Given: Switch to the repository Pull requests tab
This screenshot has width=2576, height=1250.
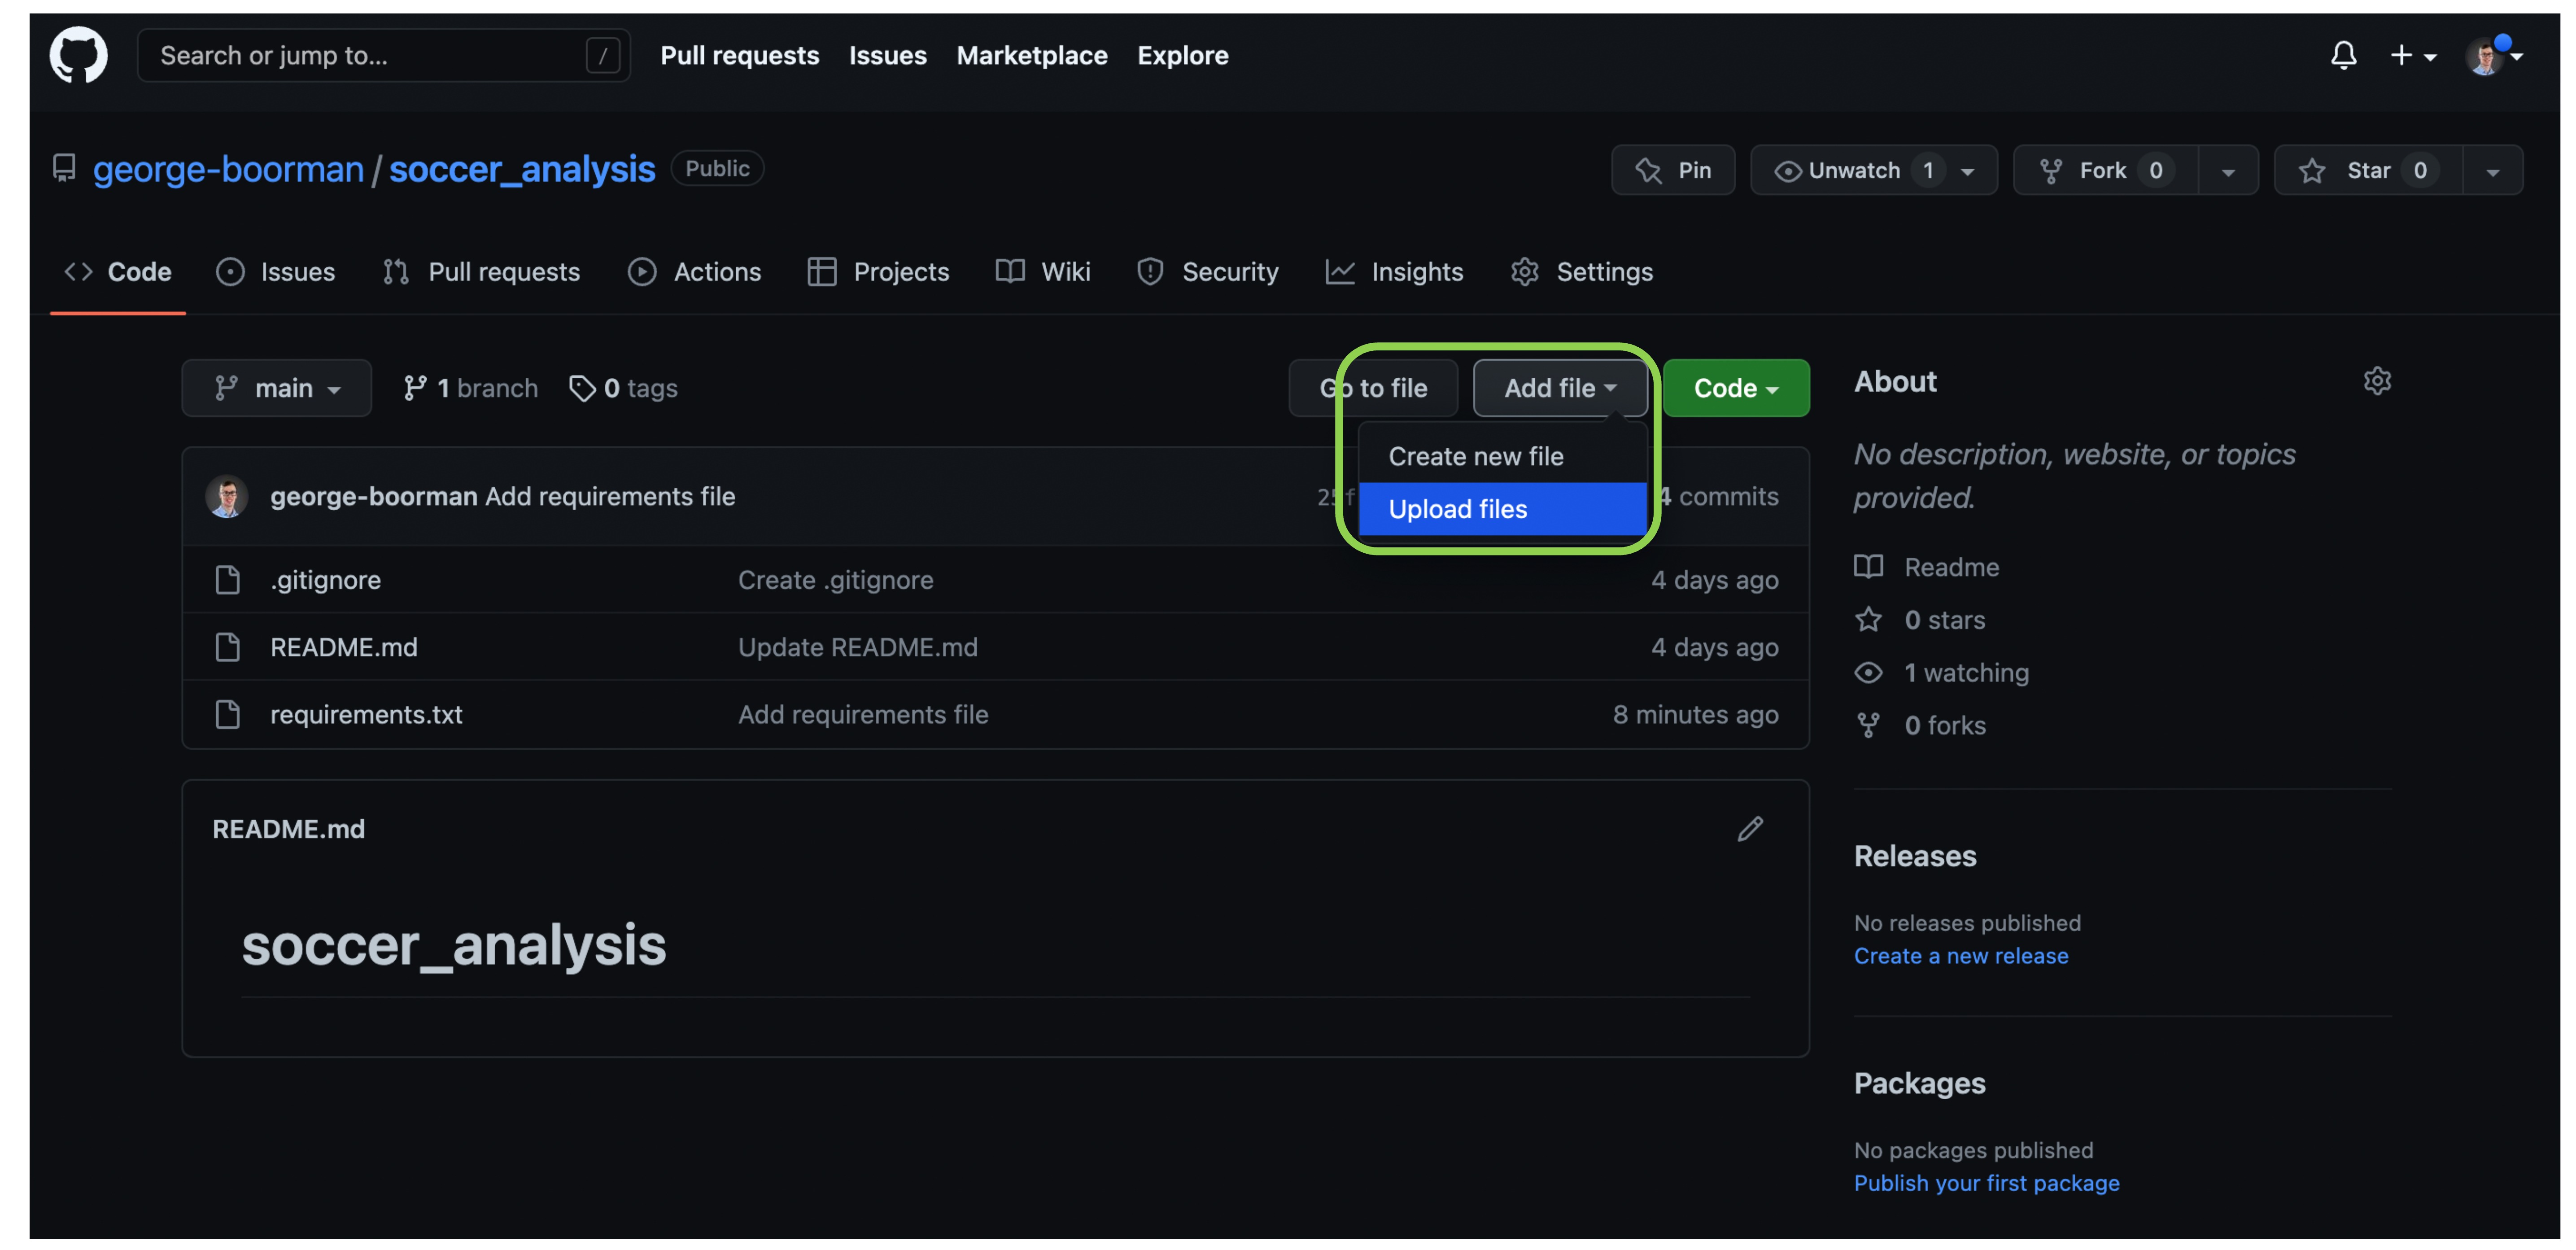Looking at the screenshot, I should [x=481, y=271].
